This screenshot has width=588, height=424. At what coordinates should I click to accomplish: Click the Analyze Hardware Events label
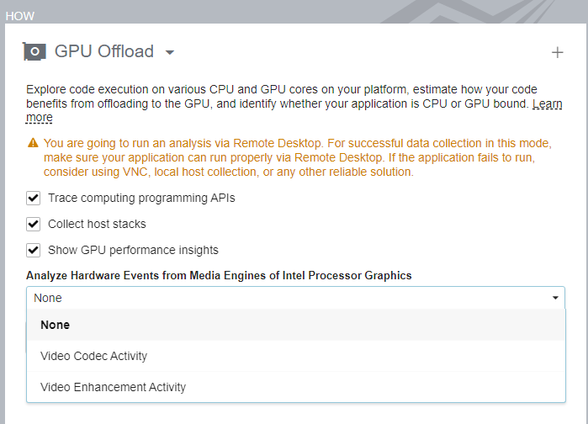point(219,275)
